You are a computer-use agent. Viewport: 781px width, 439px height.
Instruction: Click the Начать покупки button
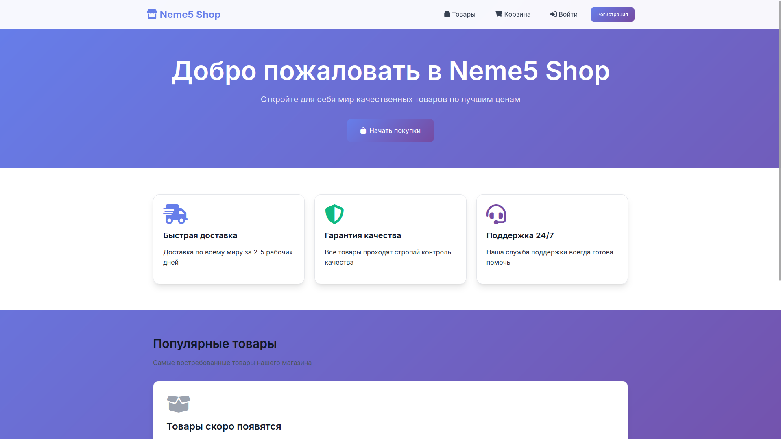[390, 130]
